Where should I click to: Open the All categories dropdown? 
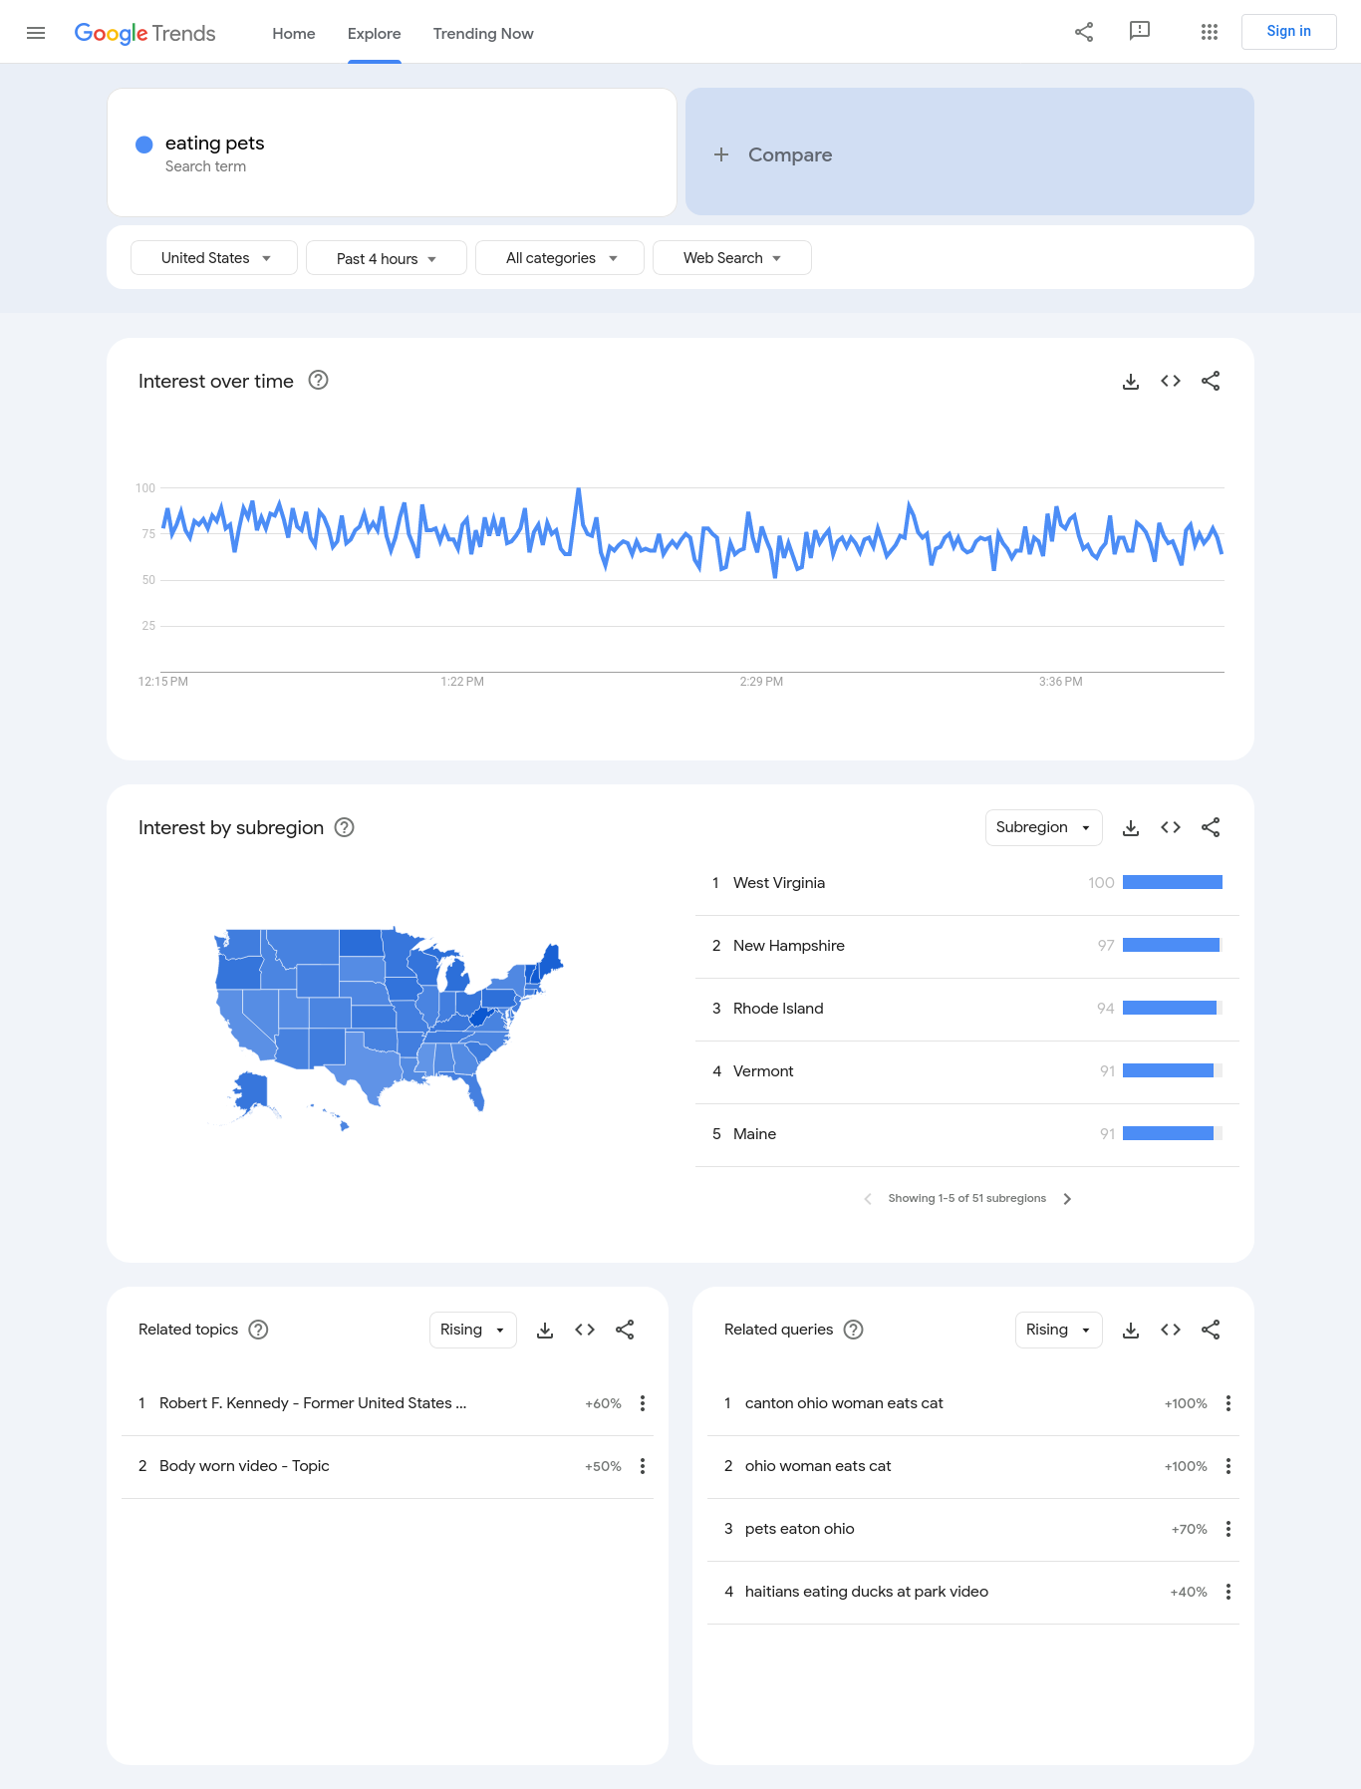(560, 258)
